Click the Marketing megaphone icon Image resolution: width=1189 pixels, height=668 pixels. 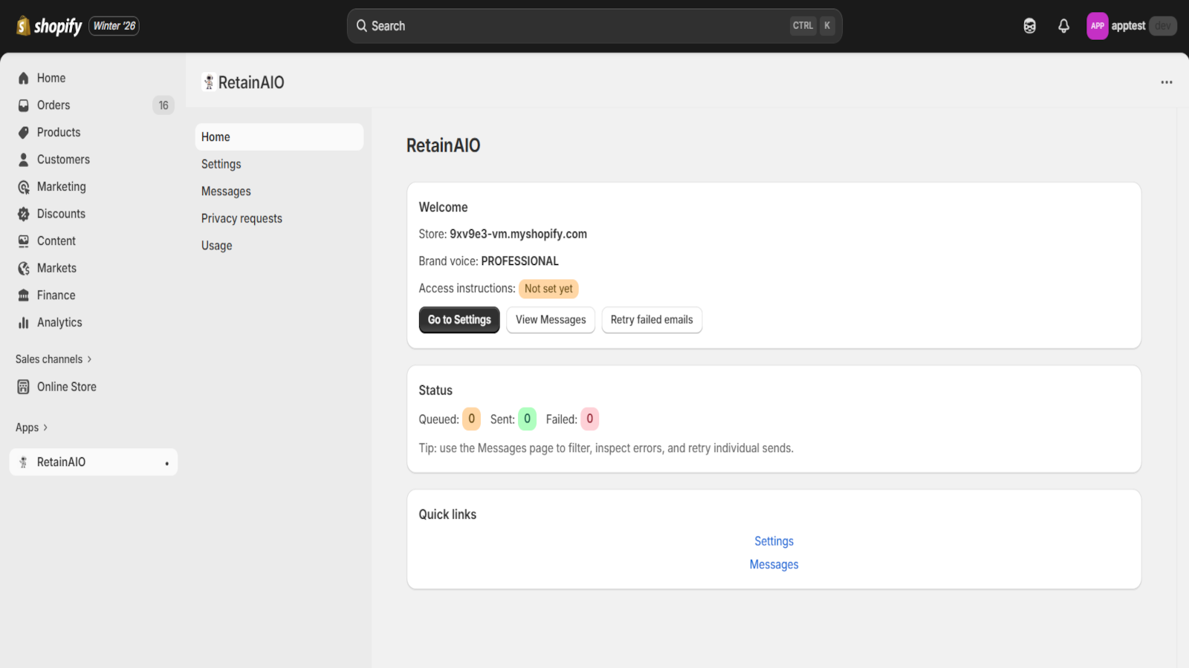(23, 186)
